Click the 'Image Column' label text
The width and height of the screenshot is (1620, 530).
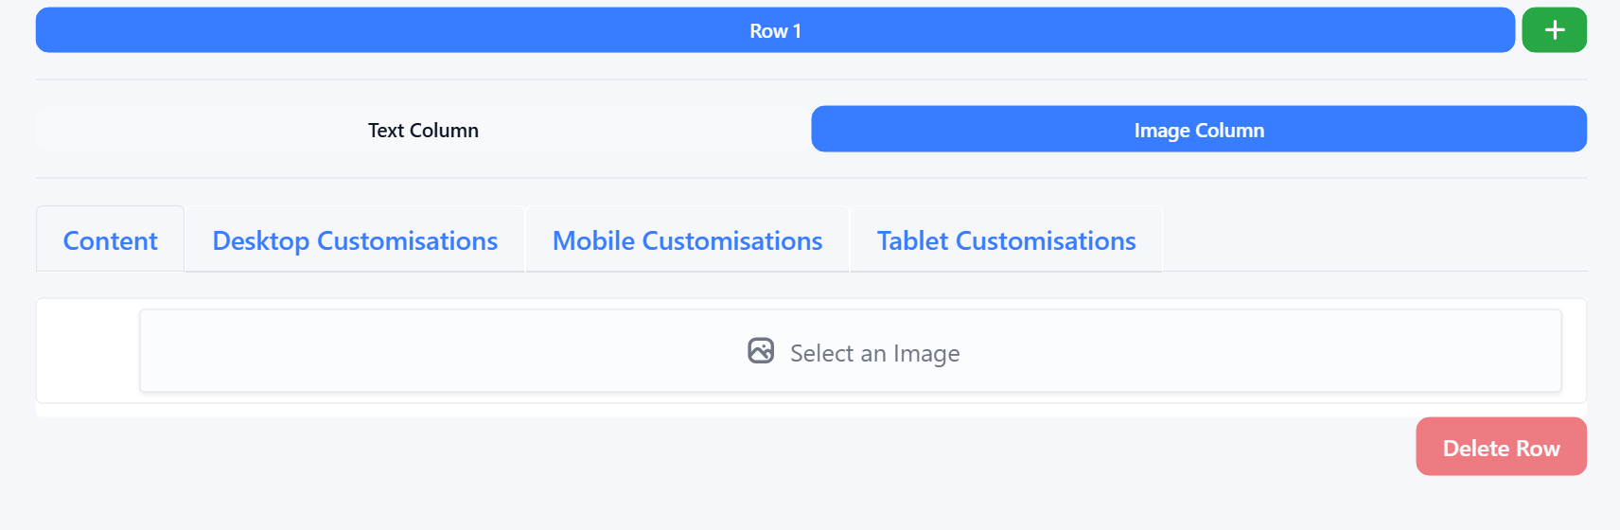(1199, 130)
